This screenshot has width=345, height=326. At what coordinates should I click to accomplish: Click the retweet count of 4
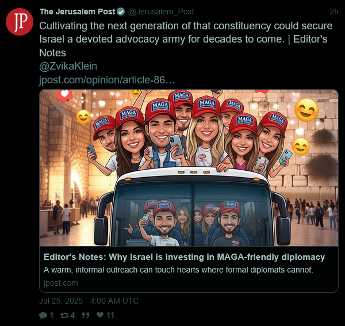[72, 316]
